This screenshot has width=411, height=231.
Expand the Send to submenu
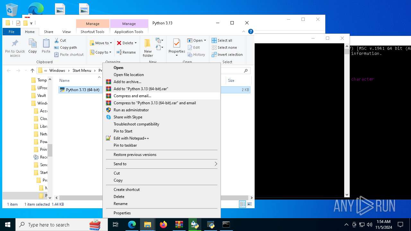(162, 164)
